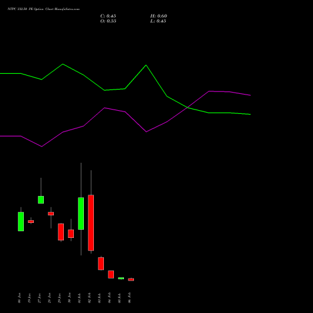Image resolution: width=313 pixels, height=313 pixels.
Task: Click the chart title text starting with NTPC
Action: pos(43,9)
